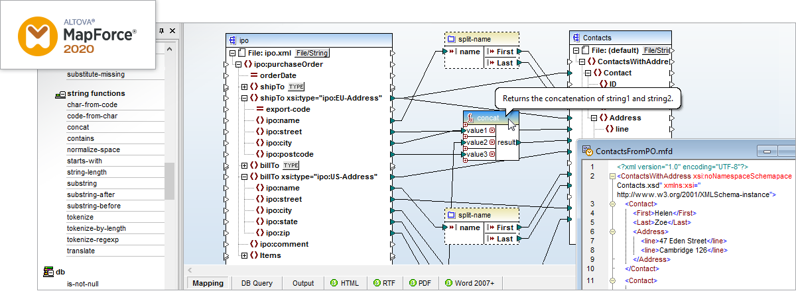796x291 pixels.
Task: Expand the Items node in ipo
Action: (x=245, y=255)
